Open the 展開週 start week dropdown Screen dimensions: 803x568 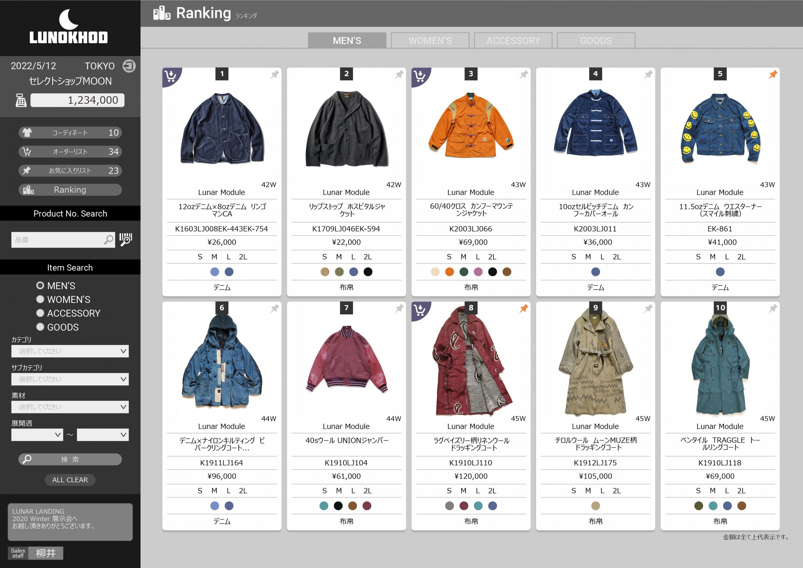tap(37, 435)
